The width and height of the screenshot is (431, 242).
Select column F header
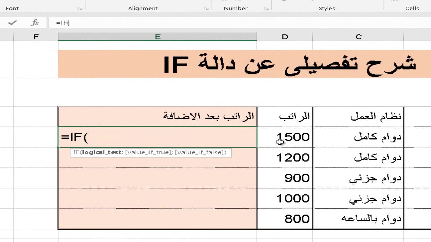36,37
